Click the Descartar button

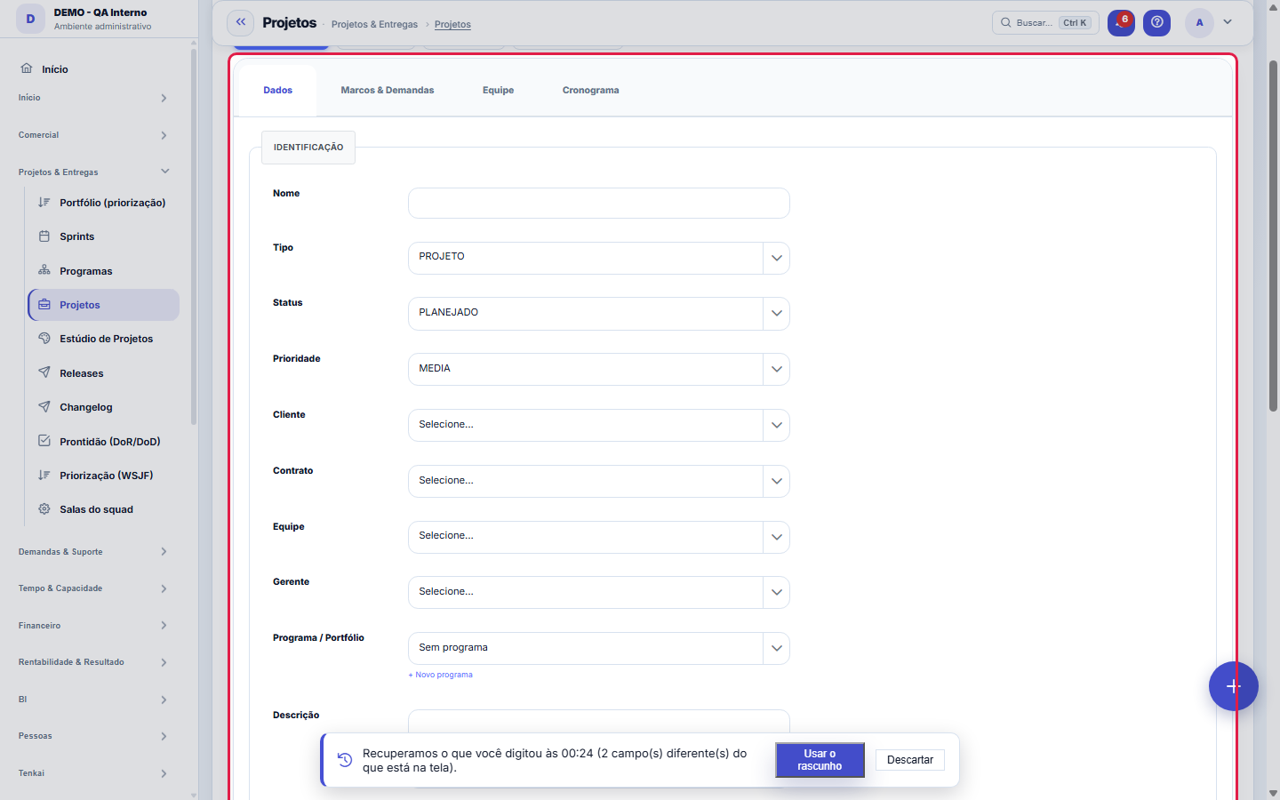pyautogui.click(x=910, y=760)
